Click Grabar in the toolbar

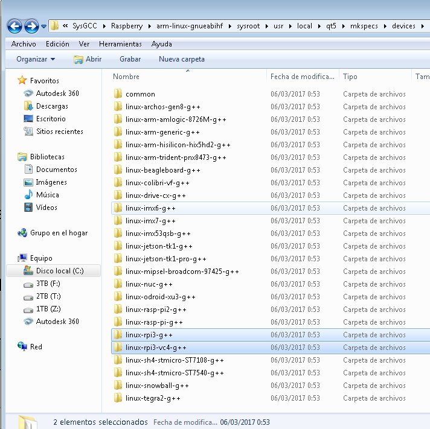[x=130, y=59]
